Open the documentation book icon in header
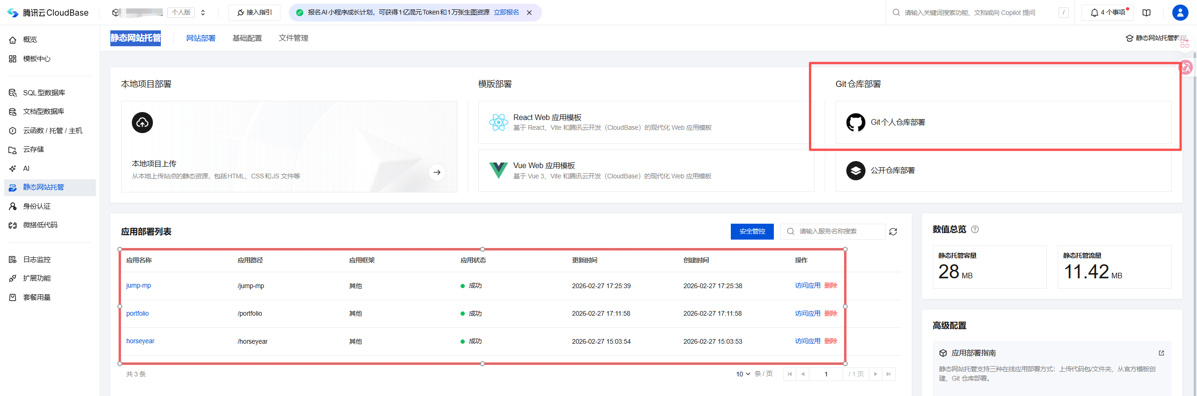Image resolution: width=1197 pixels, height=396 pixels. pyautogui.click(x=1147, y=13)
